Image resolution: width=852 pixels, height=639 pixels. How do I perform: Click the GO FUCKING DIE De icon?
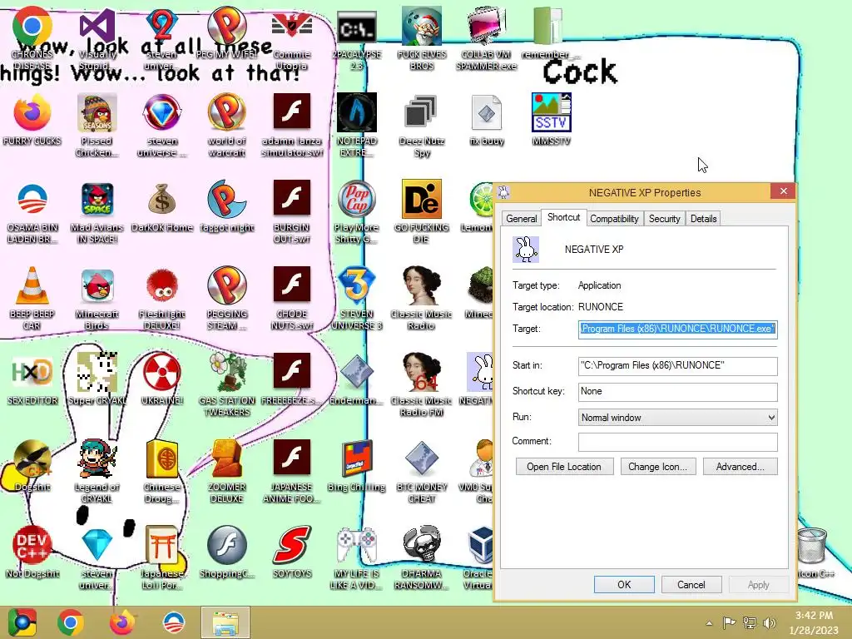pyautogui.click(x=421, y=200)
